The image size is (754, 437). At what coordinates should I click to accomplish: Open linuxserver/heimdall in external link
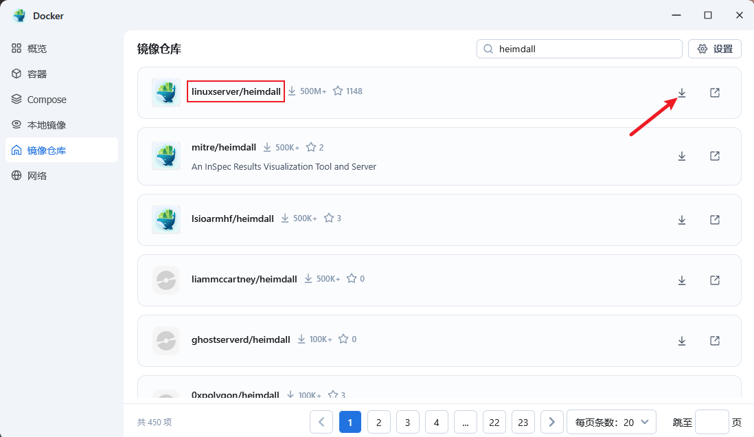715,92
